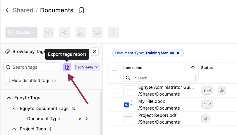Select the Document Type tag item
Image resolution: width=237 pixels, height=135 pixels.
click(44, 119)
